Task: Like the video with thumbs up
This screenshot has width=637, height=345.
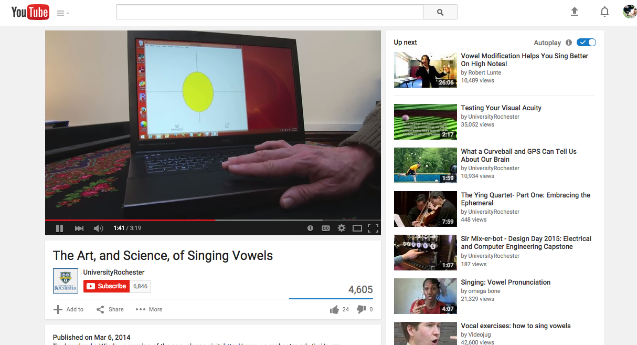Action: click(x=334, y=310)
